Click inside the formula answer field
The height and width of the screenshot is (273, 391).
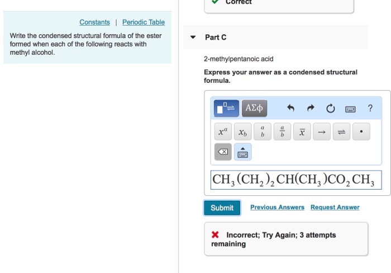coord(296,180)
